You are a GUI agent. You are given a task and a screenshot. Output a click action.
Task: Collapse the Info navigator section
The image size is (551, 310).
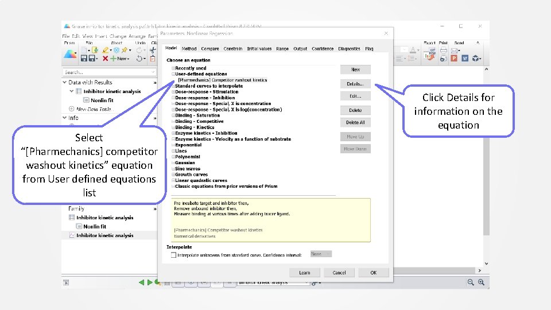click(x=65, y=118)
